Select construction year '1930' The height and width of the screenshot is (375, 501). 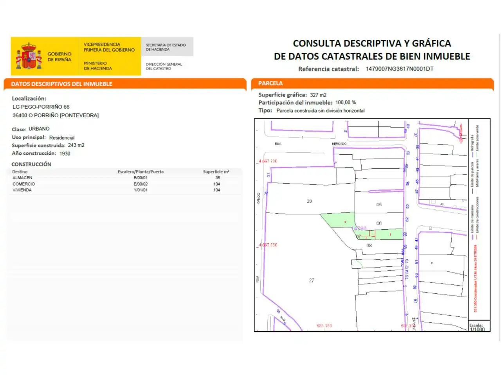tap(65, 154)
